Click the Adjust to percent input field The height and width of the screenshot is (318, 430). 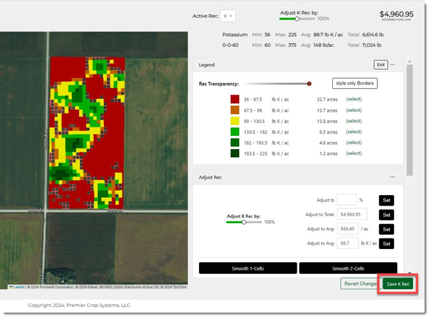tap(347, 200)
